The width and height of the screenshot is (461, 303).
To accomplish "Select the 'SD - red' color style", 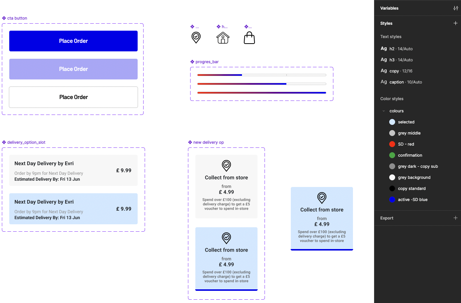I will [x=406, y=144].
